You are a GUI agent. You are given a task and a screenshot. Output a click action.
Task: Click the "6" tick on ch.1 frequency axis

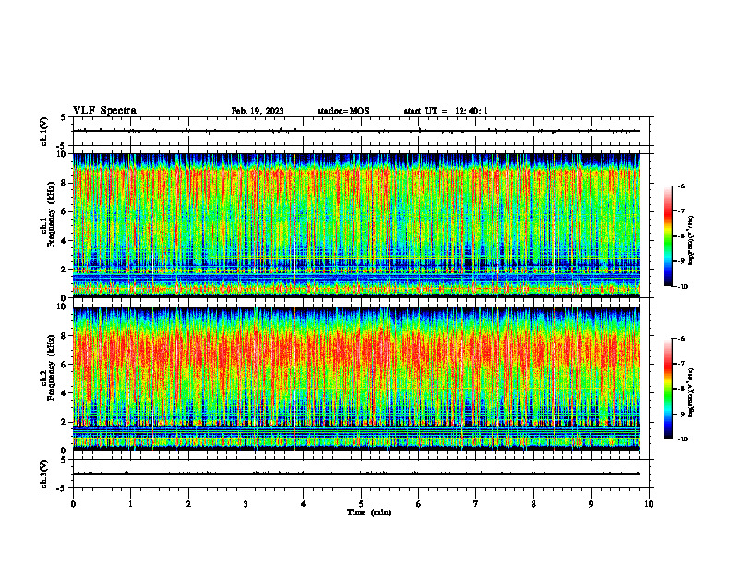(64, 211)
